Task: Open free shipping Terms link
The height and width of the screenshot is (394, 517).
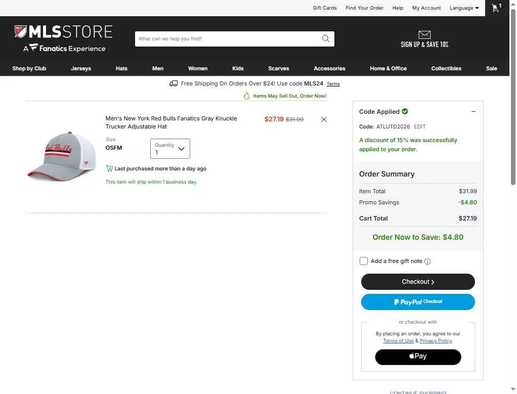Action: point(333,84)
